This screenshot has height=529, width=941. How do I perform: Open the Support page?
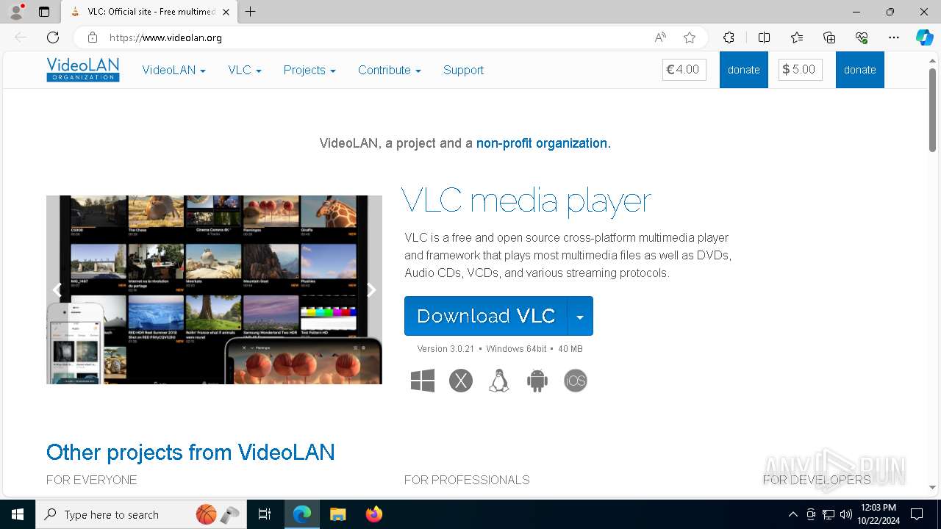(x=463, y=70)
